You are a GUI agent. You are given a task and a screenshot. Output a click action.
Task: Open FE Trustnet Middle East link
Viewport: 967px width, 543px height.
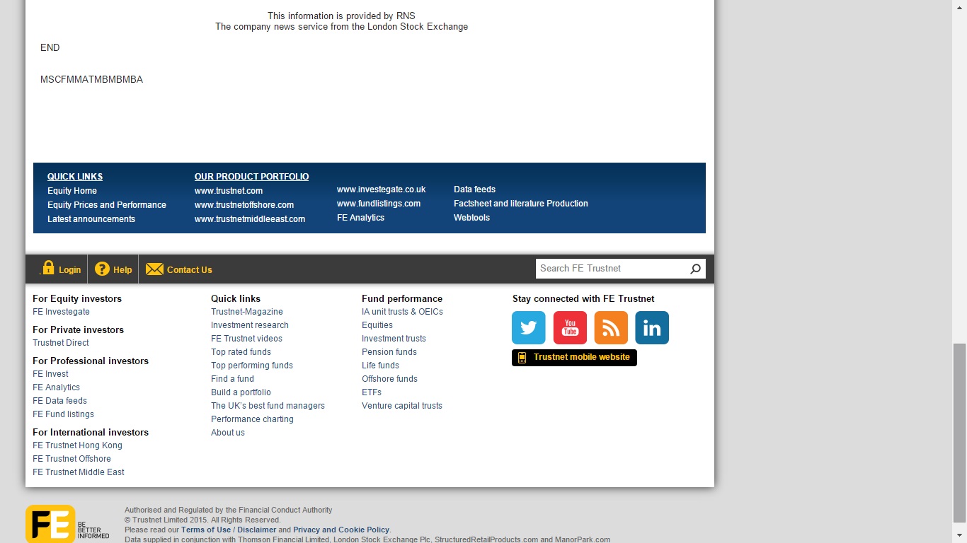tap(79, 472)
